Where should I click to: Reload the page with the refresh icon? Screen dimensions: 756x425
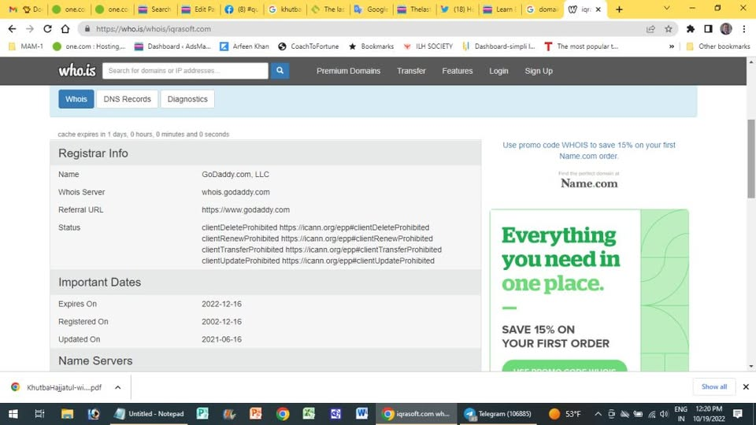point(47,29)
